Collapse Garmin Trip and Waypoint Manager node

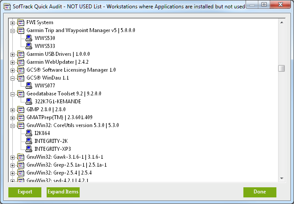point(12,30)
